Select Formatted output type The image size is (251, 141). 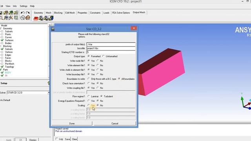click(89, 56)
